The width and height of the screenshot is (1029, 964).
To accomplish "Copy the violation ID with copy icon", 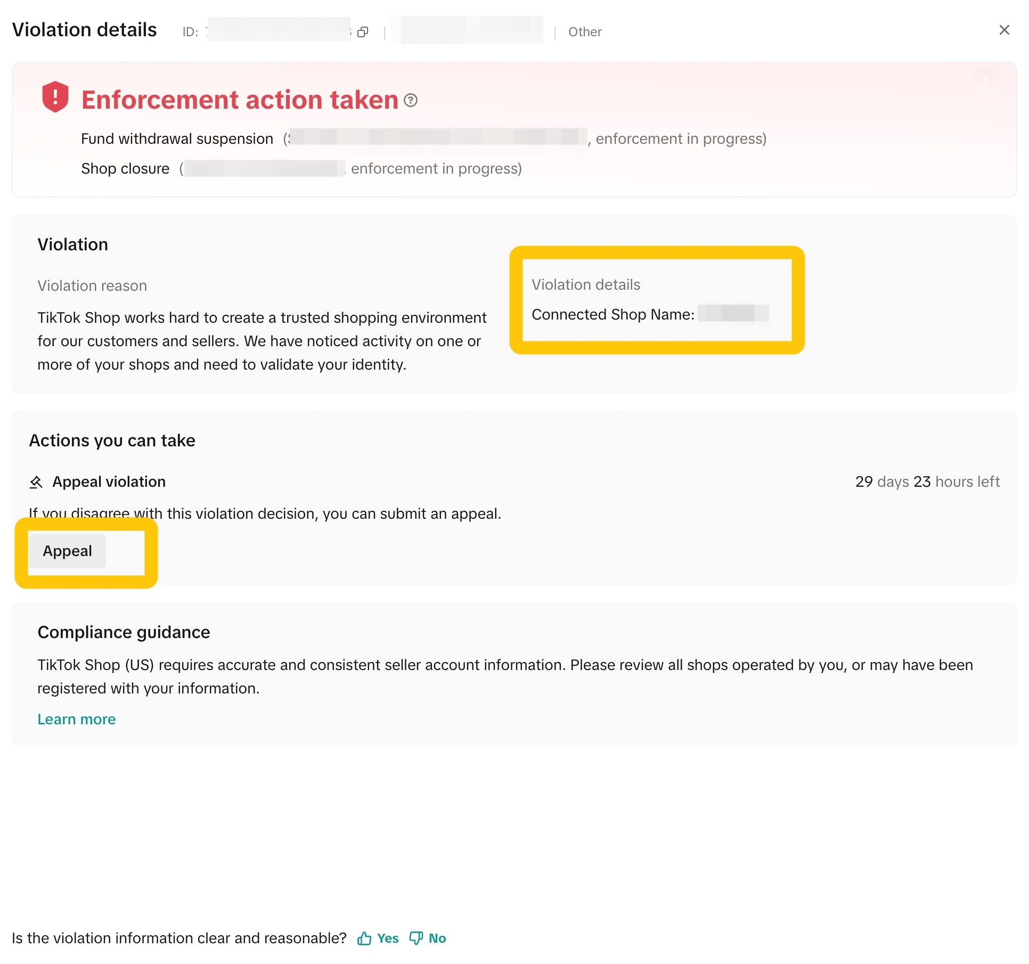I will click(x=363, y=32).
